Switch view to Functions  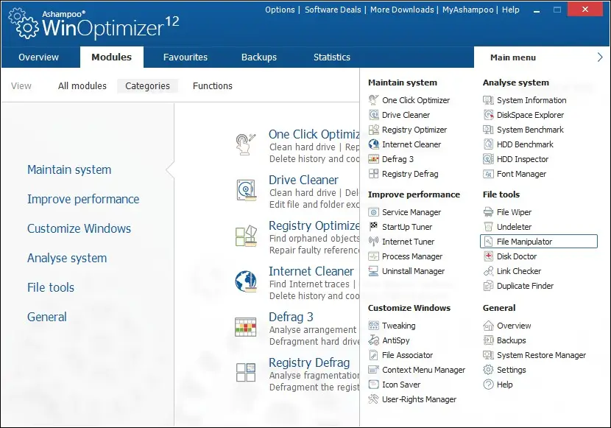(212, 85)
